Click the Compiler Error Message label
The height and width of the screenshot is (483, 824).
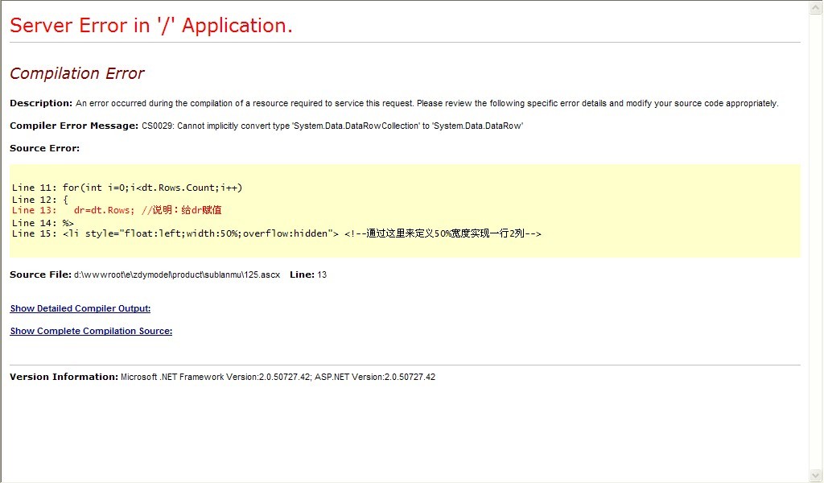coord(73,126)
